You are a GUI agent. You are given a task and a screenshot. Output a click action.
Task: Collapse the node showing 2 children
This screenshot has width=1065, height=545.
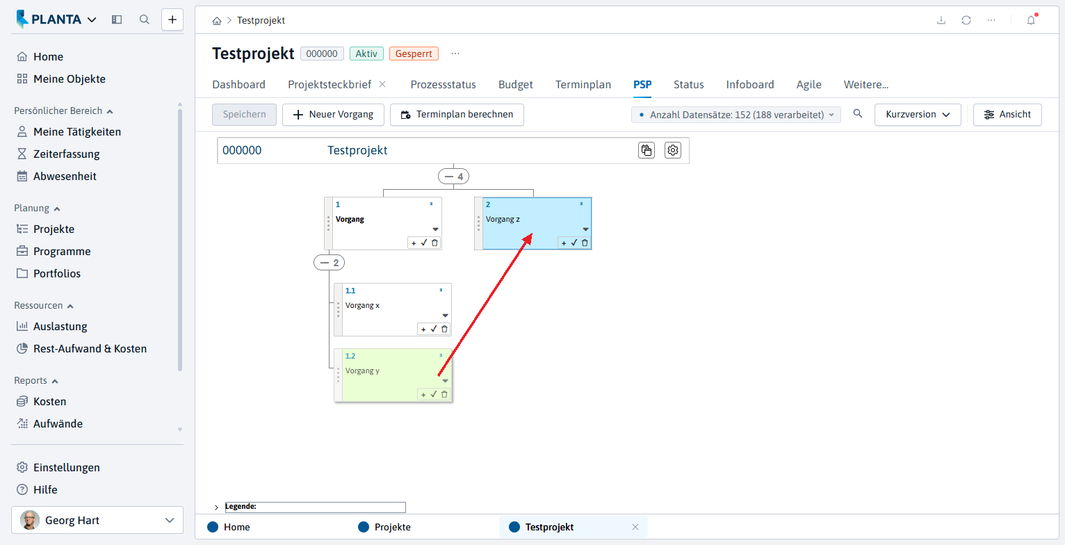pos(330,263)
